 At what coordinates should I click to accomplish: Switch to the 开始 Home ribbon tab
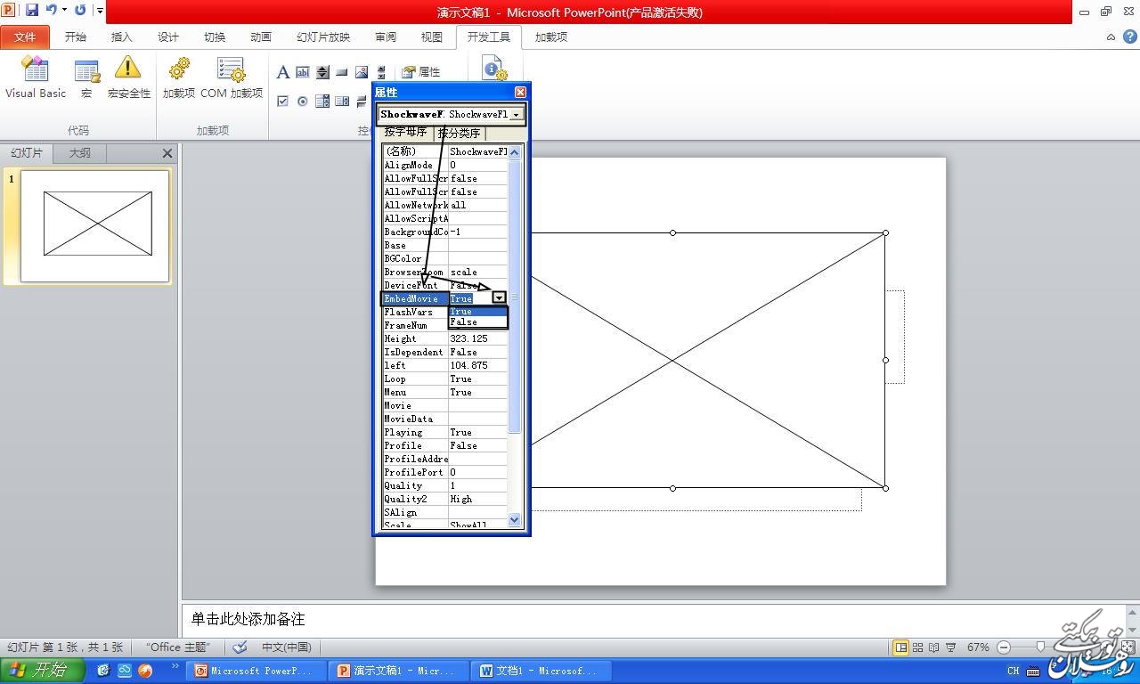(x=76, y=37)
